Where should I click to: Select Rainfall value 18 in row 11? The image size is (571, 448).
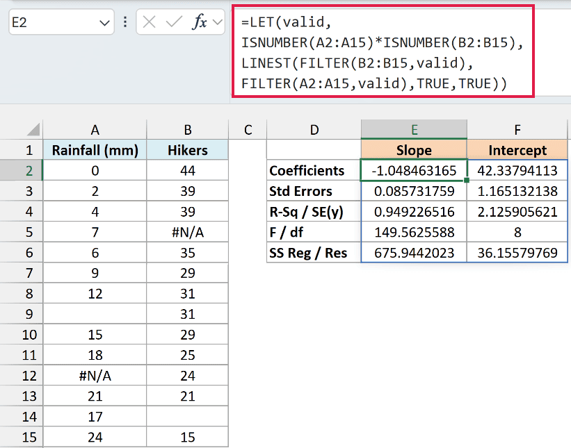click(x=95, y=355)
